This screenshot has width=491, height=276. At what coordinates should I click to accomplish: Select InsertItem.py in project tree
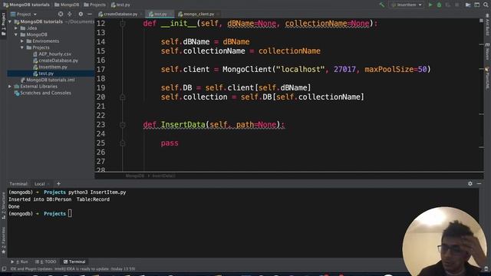(x=50, y=67)
